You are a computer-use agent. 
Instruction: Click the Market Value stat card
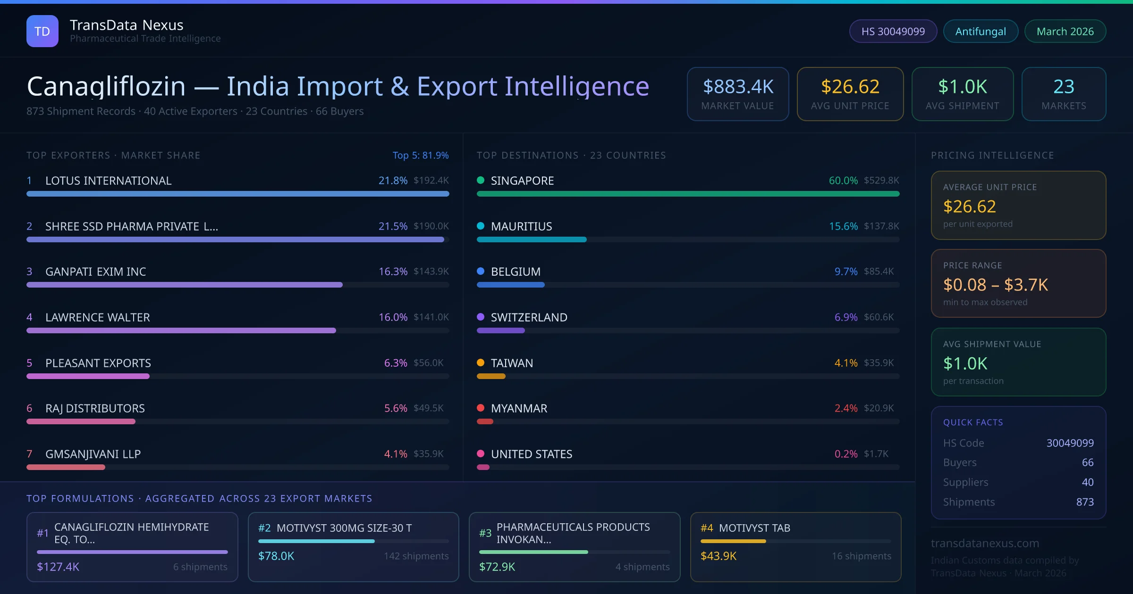pos(738,94)
